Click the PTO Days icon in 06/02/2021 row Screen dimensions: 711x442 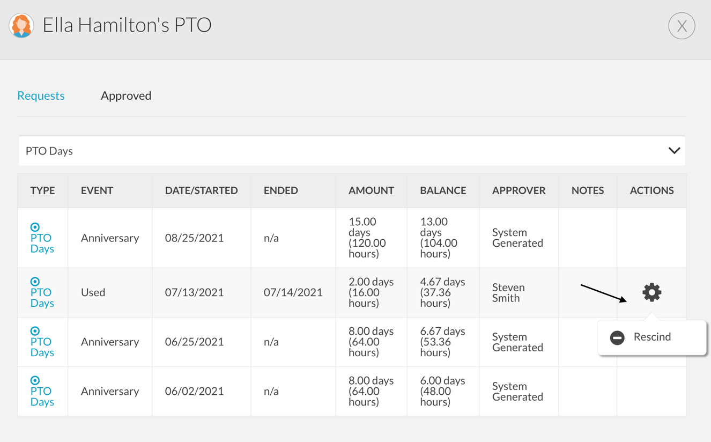click(35, 380)
